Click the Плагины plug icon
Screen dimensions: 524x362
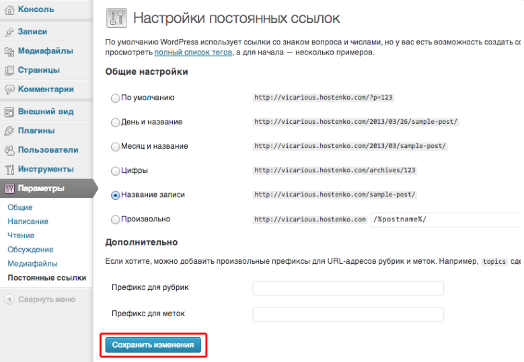coord(9,131)
